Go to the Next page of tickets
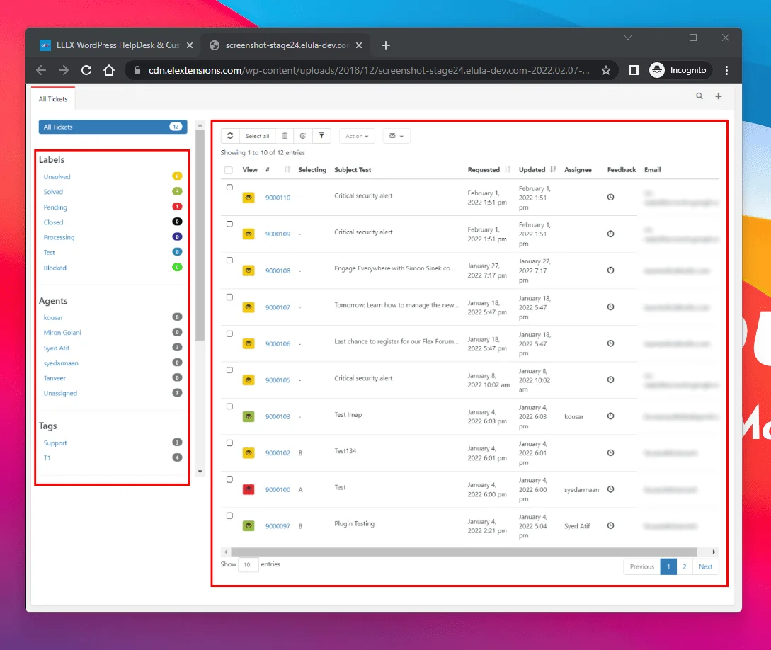 pyautogui.click(x=705, y=566)
